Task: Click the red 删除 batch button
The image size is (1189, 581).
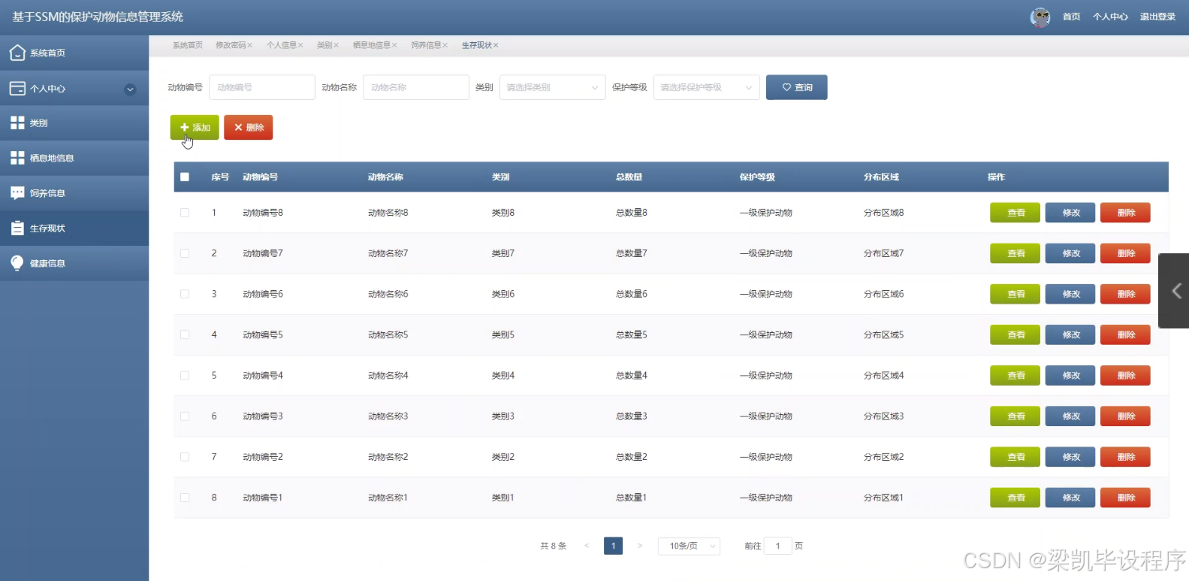Action: [248, 127]
